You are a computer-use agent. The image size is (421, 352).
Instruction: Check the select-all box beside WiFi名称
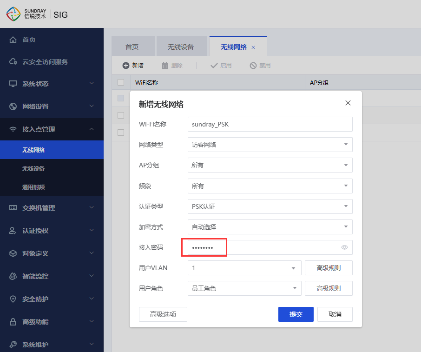point(121,82)
